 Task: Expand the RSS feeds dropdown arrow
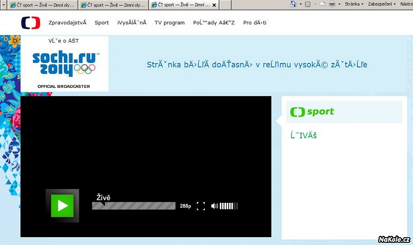[315, 4]
